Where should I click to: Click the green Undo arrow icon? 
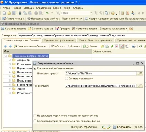tap(47, 13)
